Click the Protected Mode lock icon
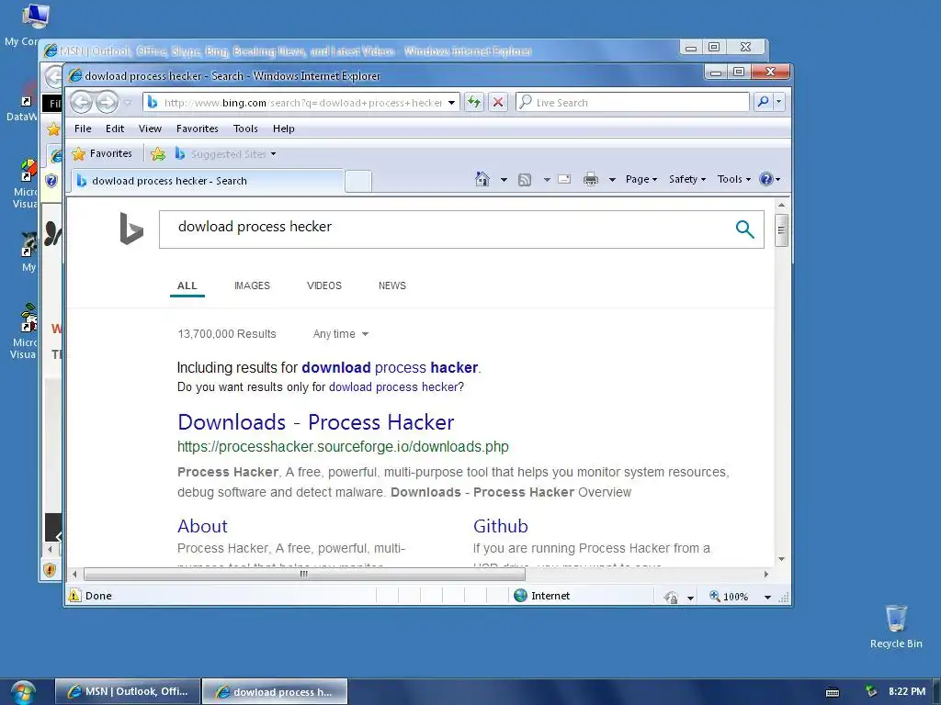The width and height of the screenshot is (941, 705). pos(672,597)
